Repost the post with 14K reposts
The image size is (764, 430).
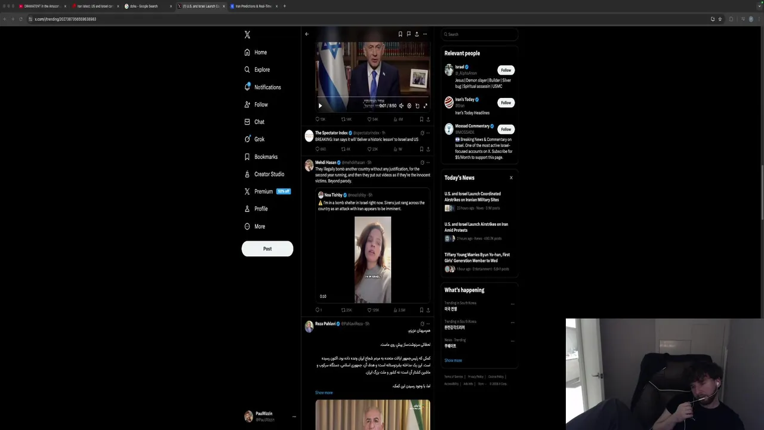pos(346,119)
